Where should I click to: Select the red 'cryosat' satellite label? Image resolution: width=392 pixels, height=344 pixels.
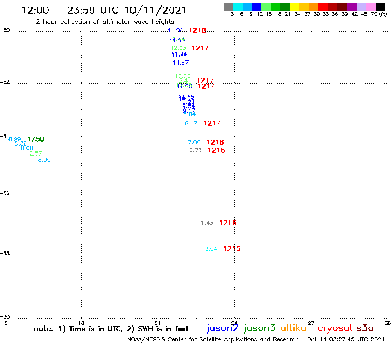point(335,329)
